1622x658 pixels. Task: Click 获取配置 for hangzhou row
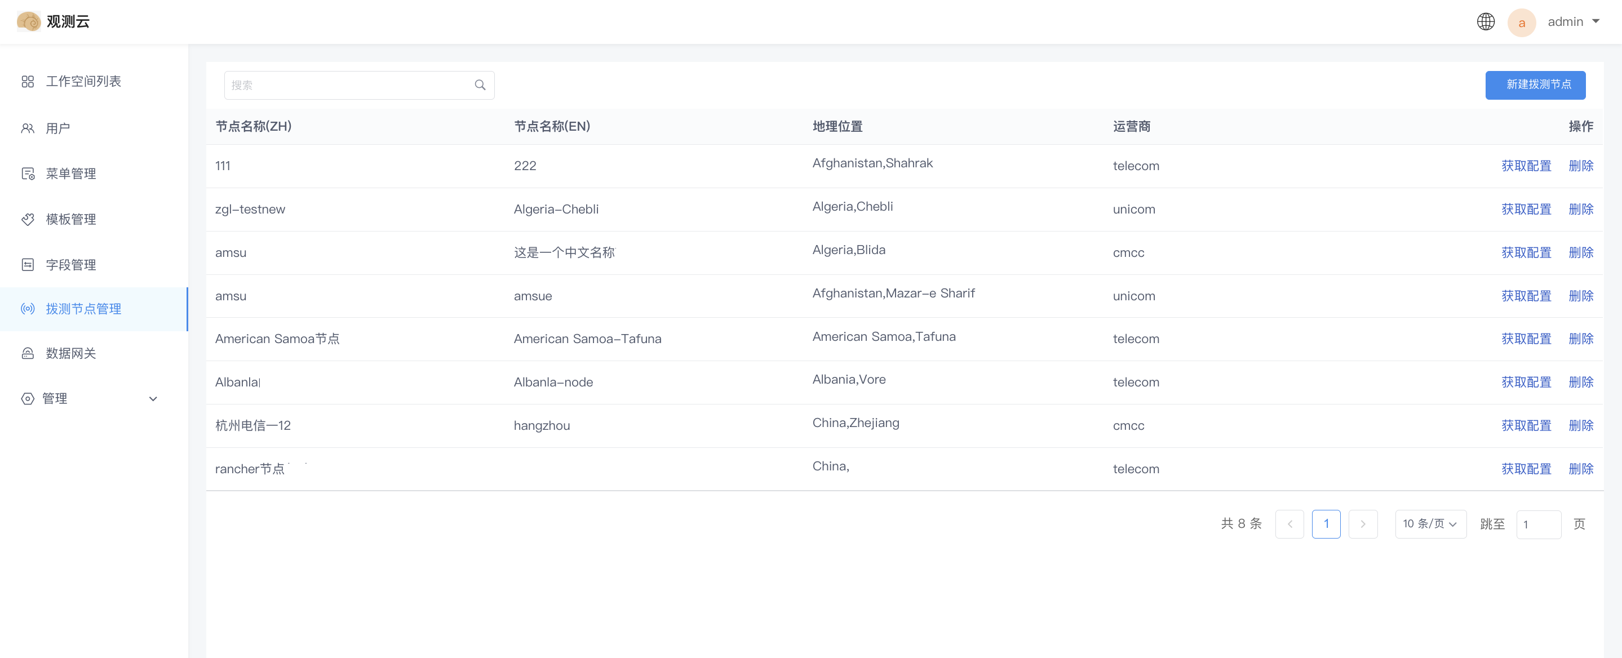point(1526,426)
